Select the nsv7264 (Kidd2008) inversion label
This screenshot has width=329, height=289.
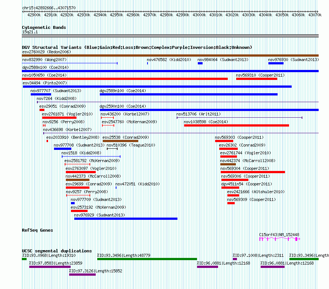tap(57, 98)
